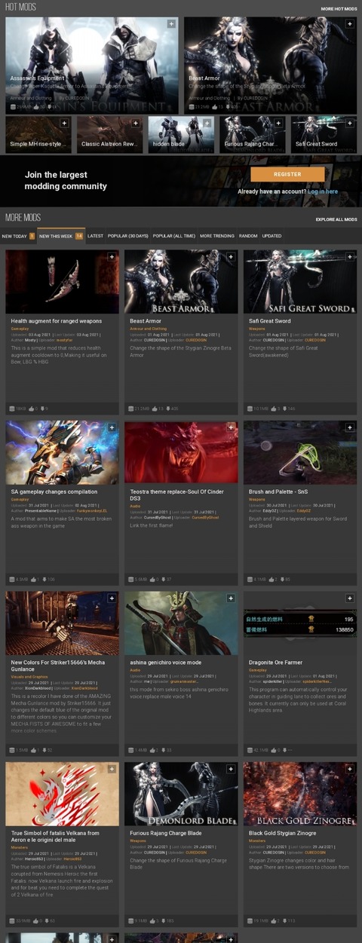Open the Furious Rajang Charge Blade thumbnail
The width and height of the screenshot is (362, 943).
coord(181,794)
